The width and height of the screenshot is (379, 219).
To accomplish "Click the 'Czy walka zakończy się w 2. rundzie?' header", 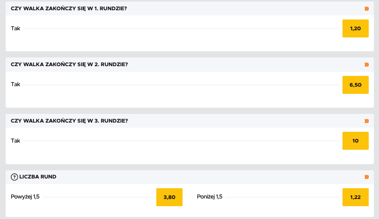I will tap(69, 65).
